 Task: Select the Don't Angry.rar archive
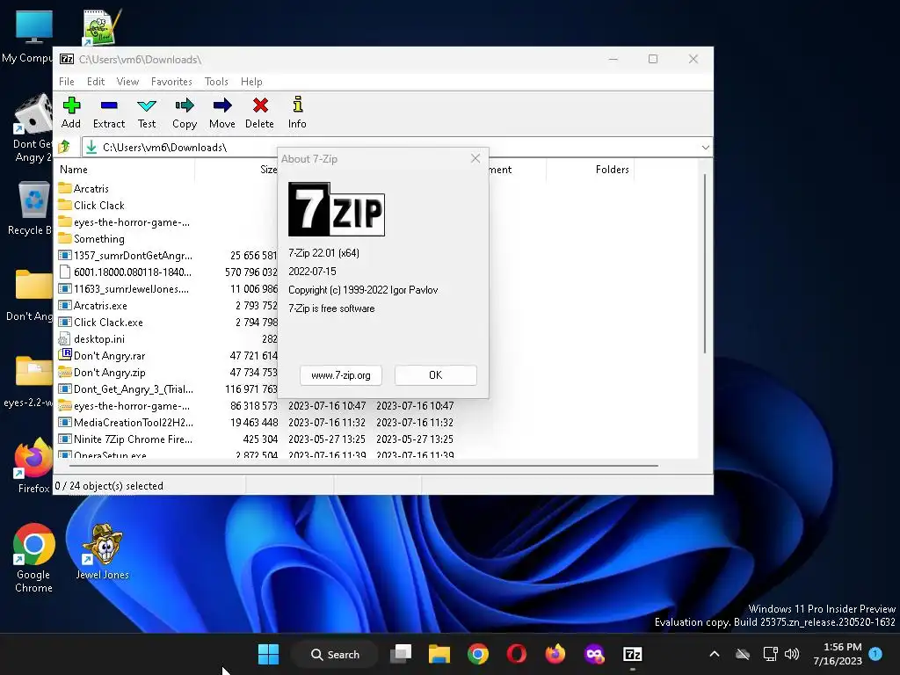(x=109, y=355)
